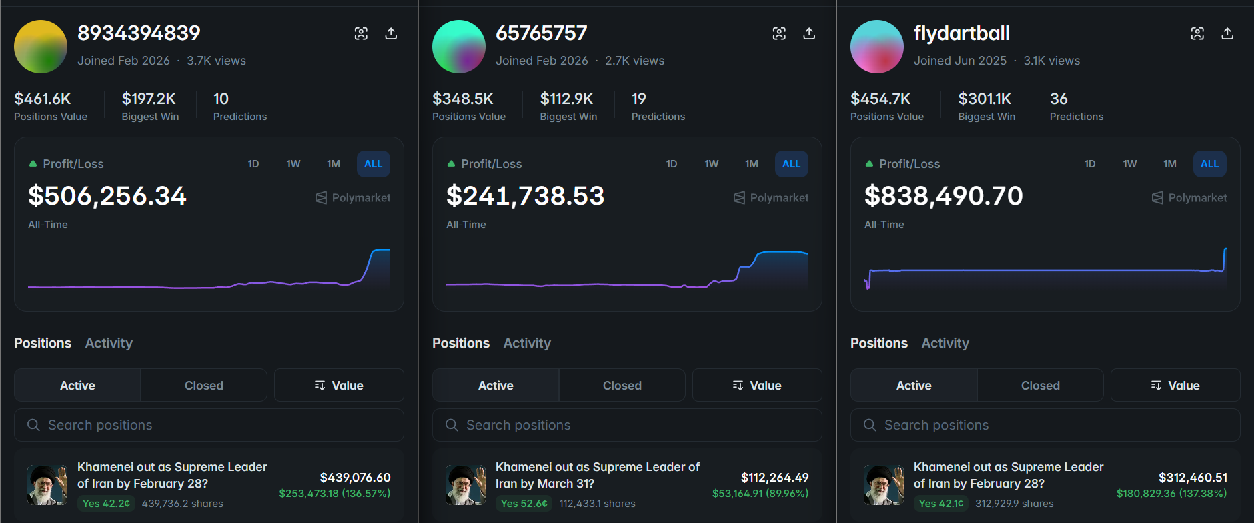Open Value sort dropdown in flydartball's positions
This screenshot has width=1254, height=523.
1175,386
